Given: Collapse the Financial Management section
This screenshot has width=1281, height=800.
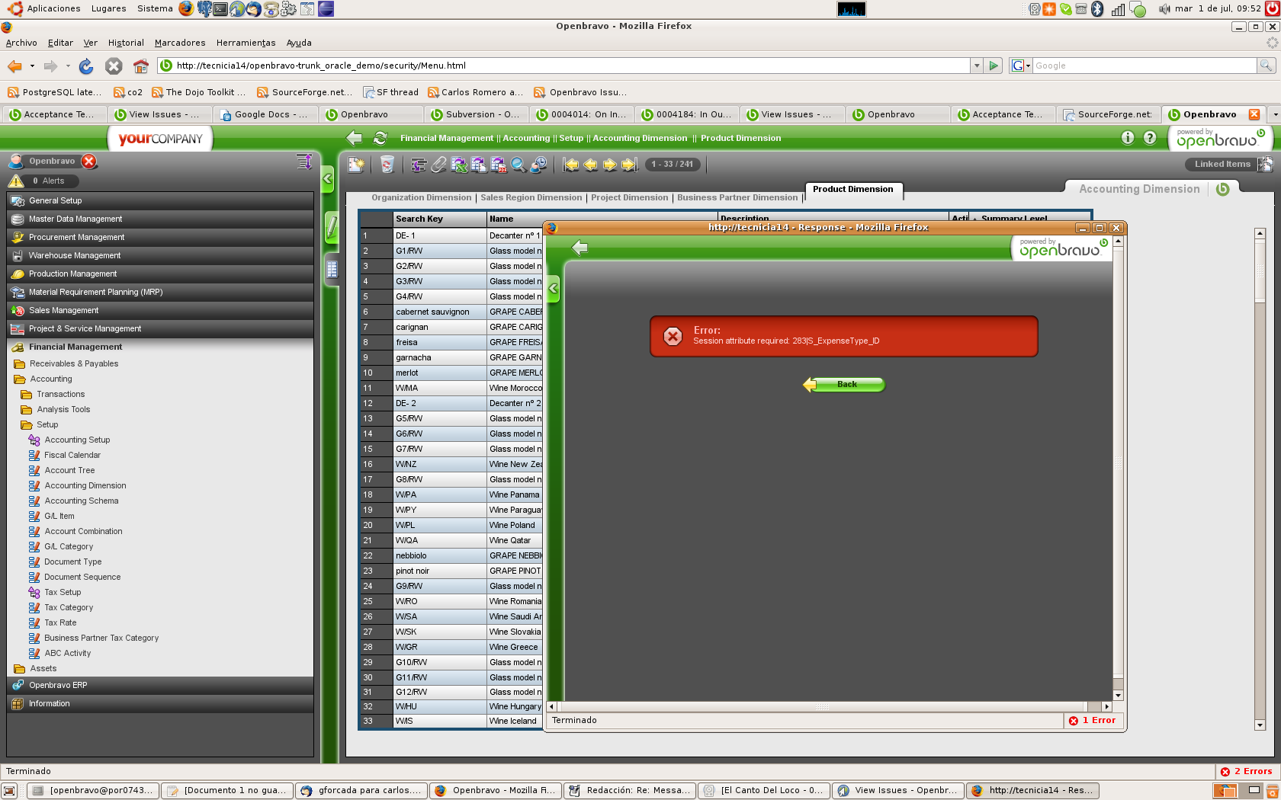Looking at the screenshot, I should pyautogui.click(x=160, y=347).
